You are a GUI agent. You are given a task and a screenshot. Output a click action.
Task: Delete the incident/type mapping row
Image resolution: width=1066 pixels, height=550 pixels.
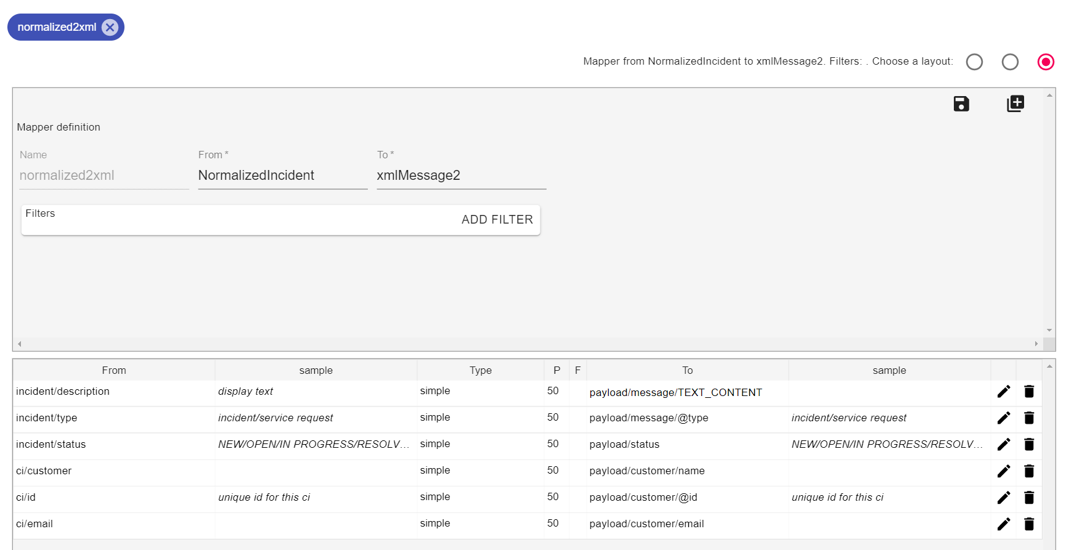point(1028,418)
